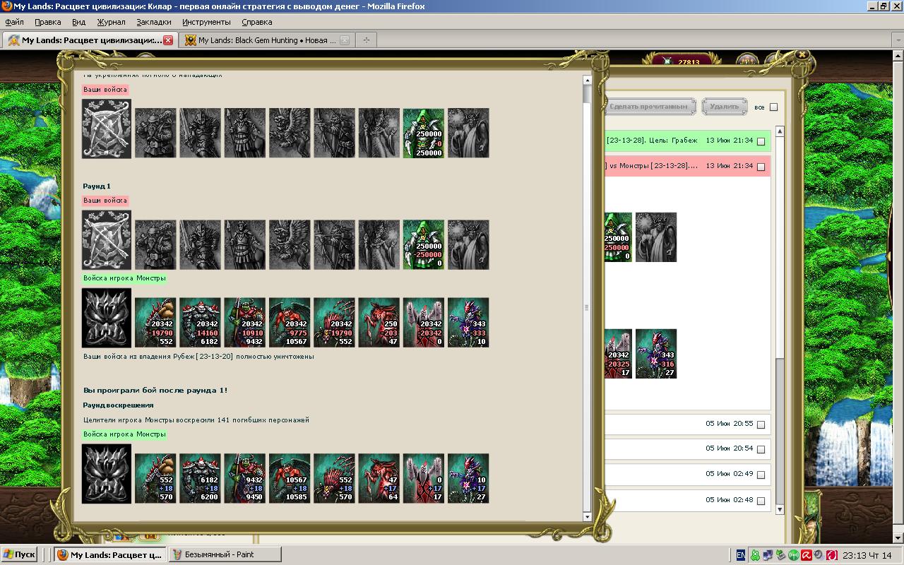Click resurrected purple unit totaling 27
Screen dimensions: 904x565
(x=468, y=478)
